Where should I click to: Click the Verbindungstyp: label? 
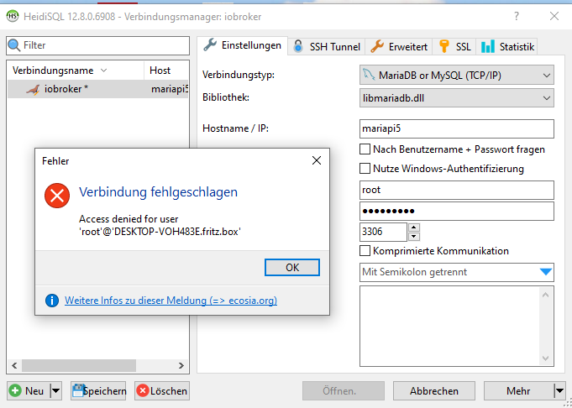point(239,76)
